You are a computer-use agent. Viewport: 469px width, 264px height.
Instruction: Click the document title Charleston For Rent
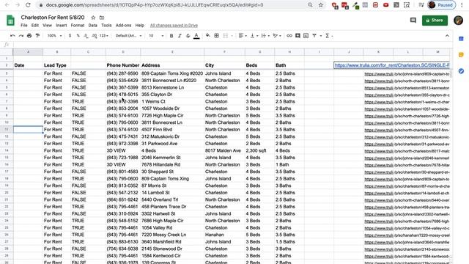point(53,18)
